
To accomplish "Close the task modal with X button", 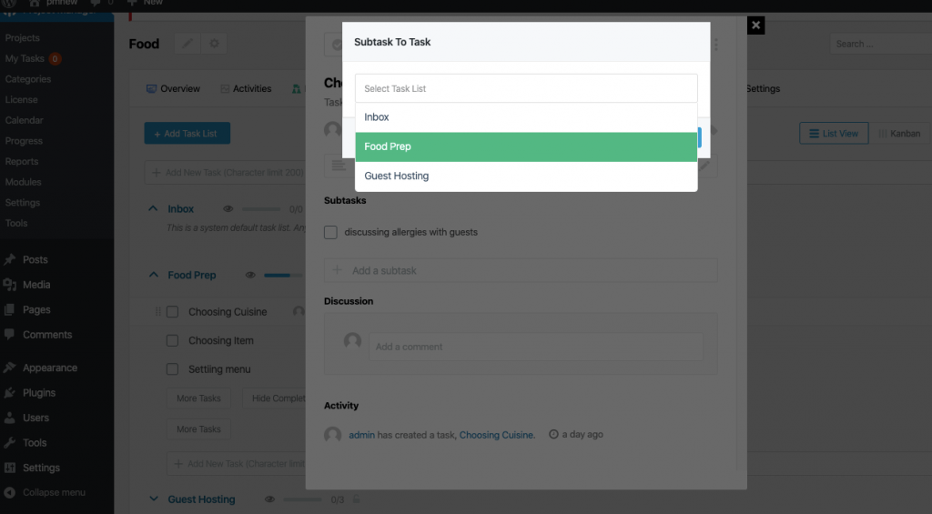I will [x=755, y=25].
